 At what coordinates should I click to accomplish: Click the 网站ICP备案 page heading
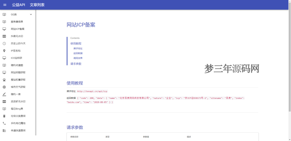(81, 25)
